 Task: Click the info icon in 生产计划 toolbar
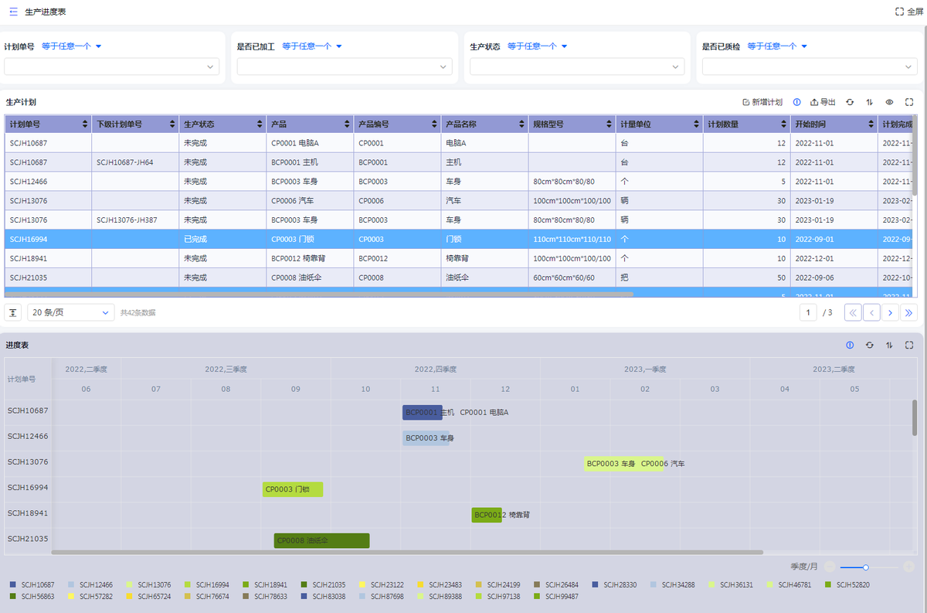click(796, 102)
